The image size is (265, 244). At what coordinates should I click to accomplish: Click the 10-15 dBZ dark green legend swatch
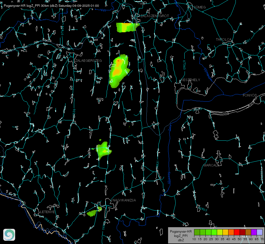point(197,232)
